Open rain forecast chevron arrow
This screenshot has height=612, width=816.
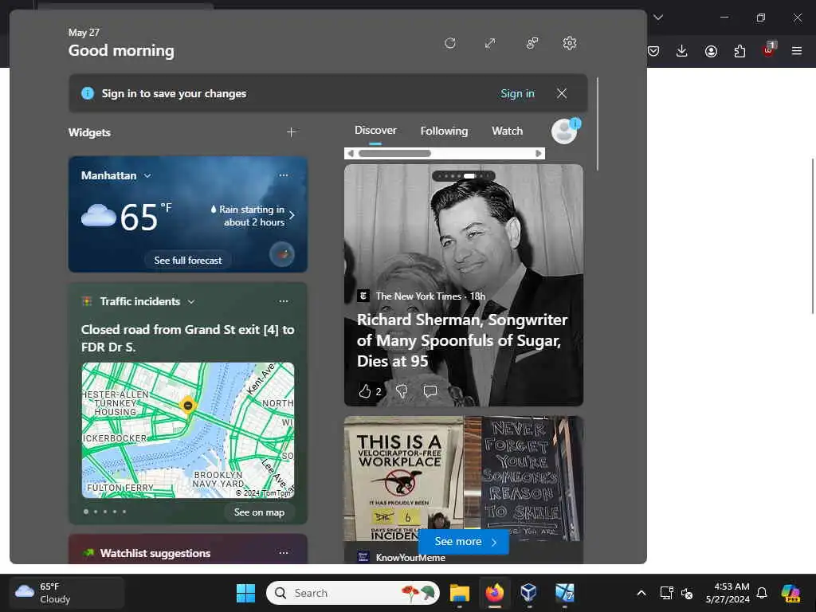click(x=292, y=215)
